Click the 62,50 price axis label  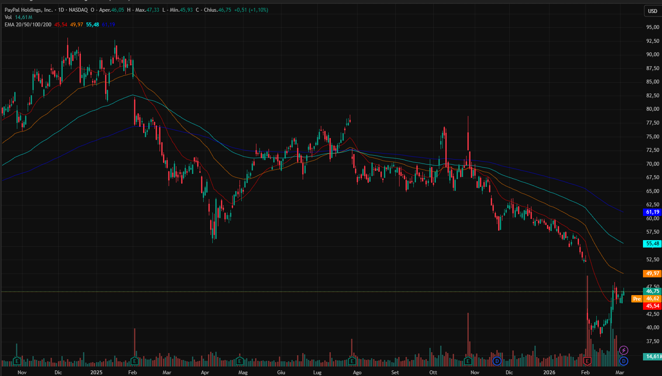[652, 205]
